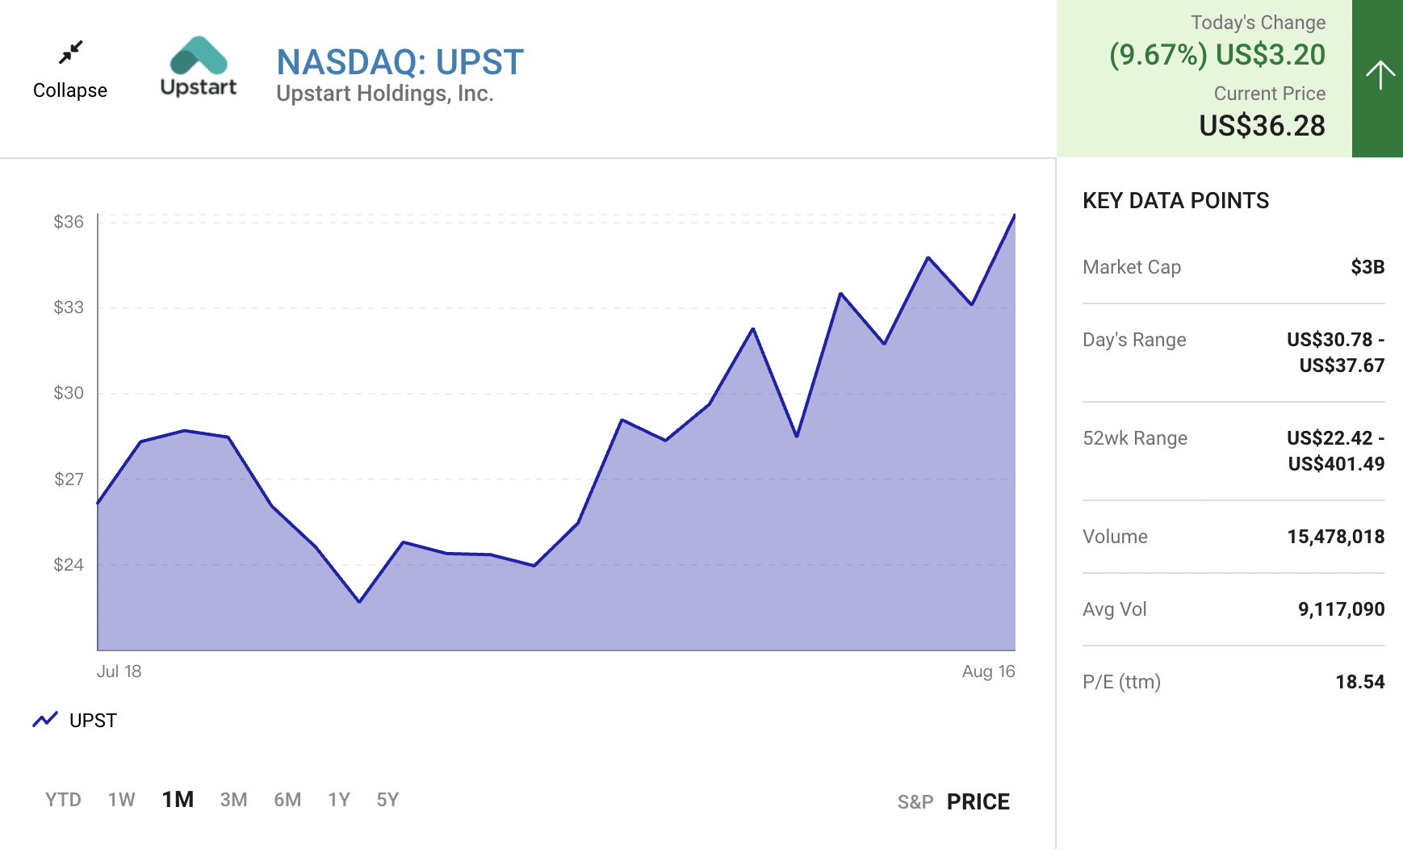Image resolution: width=1403 pixels, height=849 pixels.
Task: Click the green up-arrow change indicator
Action: 1379,77
